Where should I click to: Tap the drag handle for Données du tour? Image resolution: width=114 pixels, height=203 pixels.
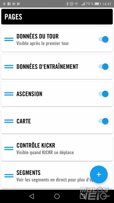(x=9, y=39)
